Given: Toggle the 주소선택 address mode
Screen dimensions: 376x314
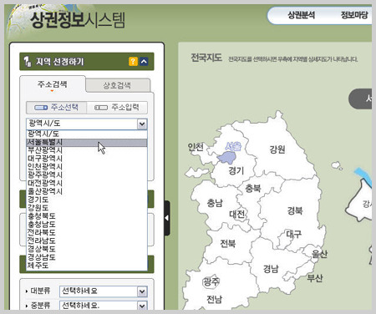Looking at the screenshot, I should coord(56,107).
